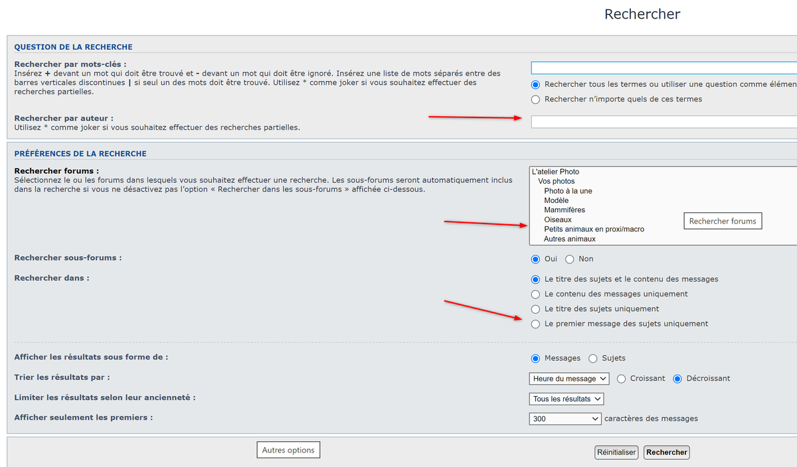The height and width of the screenshot is (467, 797).
Task: Click the 'Réinitialiser' button
Action: pos(616,452)
